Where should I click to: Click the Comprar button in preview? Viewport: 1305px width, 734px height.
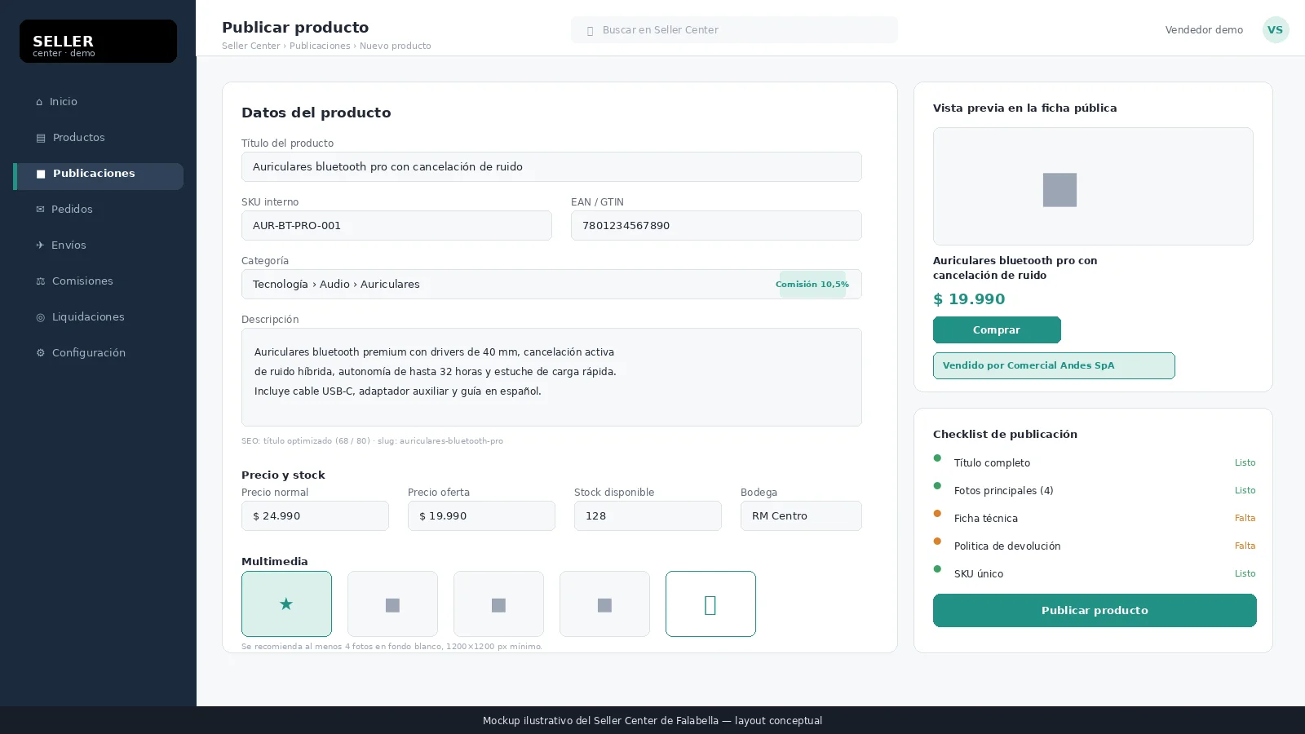[x=997, y=329]
